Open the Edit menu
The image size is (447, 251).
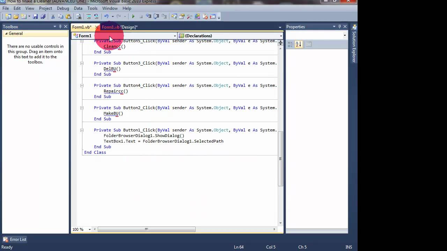click(x=17, y=8)
